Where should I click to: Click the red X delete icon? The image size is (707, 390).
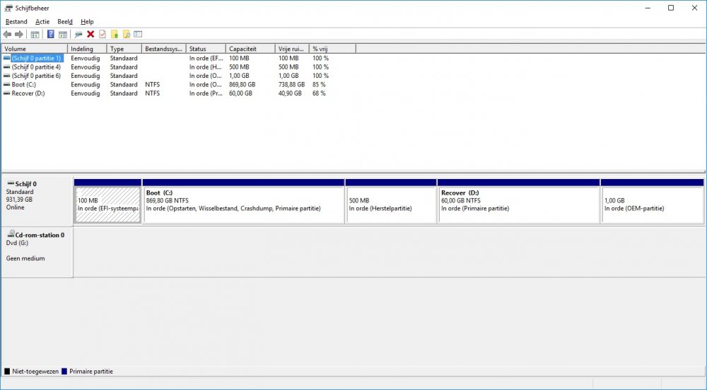(90, 34)
